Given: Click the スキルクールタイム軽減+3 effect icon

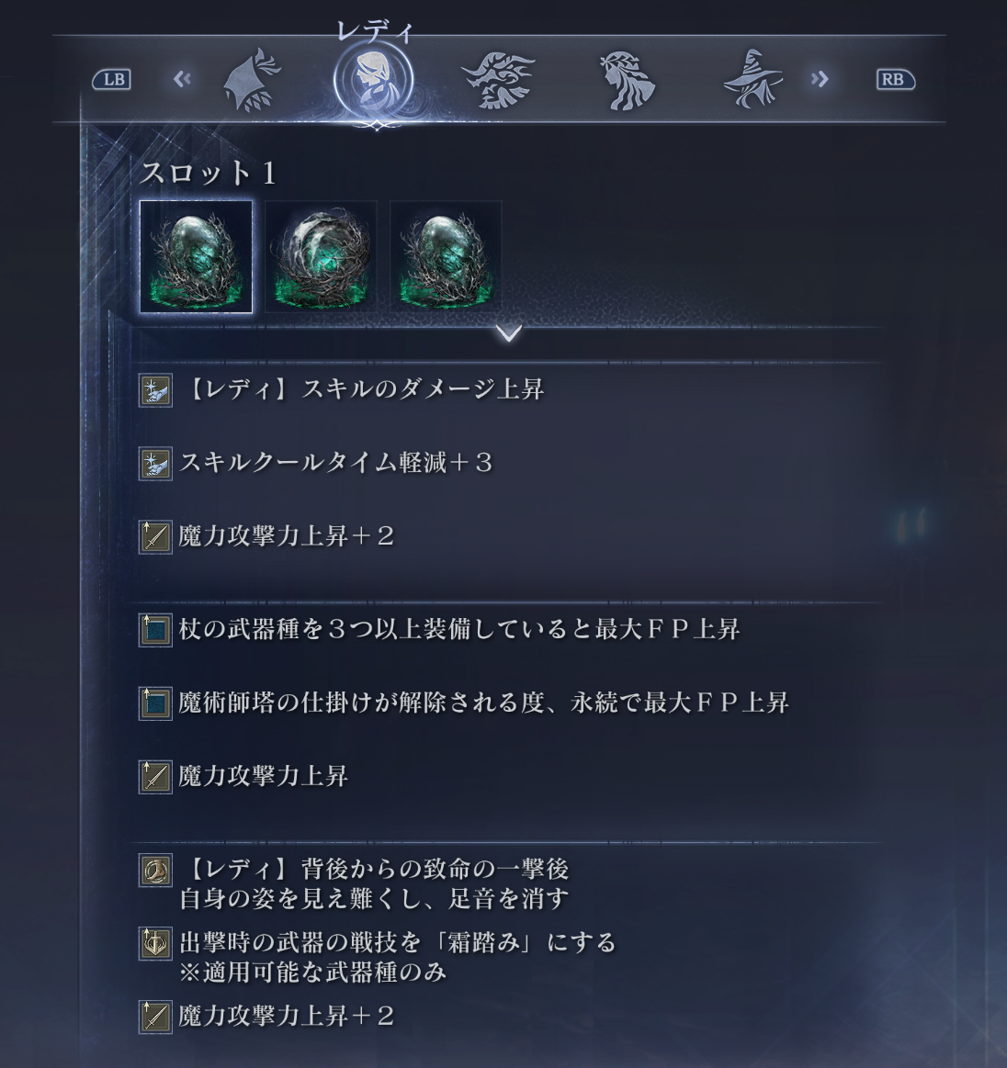Looking at the screenshot, I should [155, 464].
